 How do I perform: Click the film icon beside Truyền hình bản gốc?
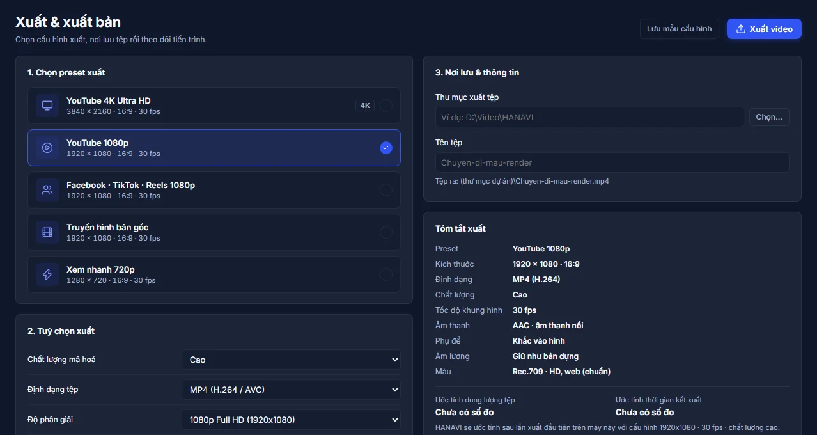click(47, 232)
